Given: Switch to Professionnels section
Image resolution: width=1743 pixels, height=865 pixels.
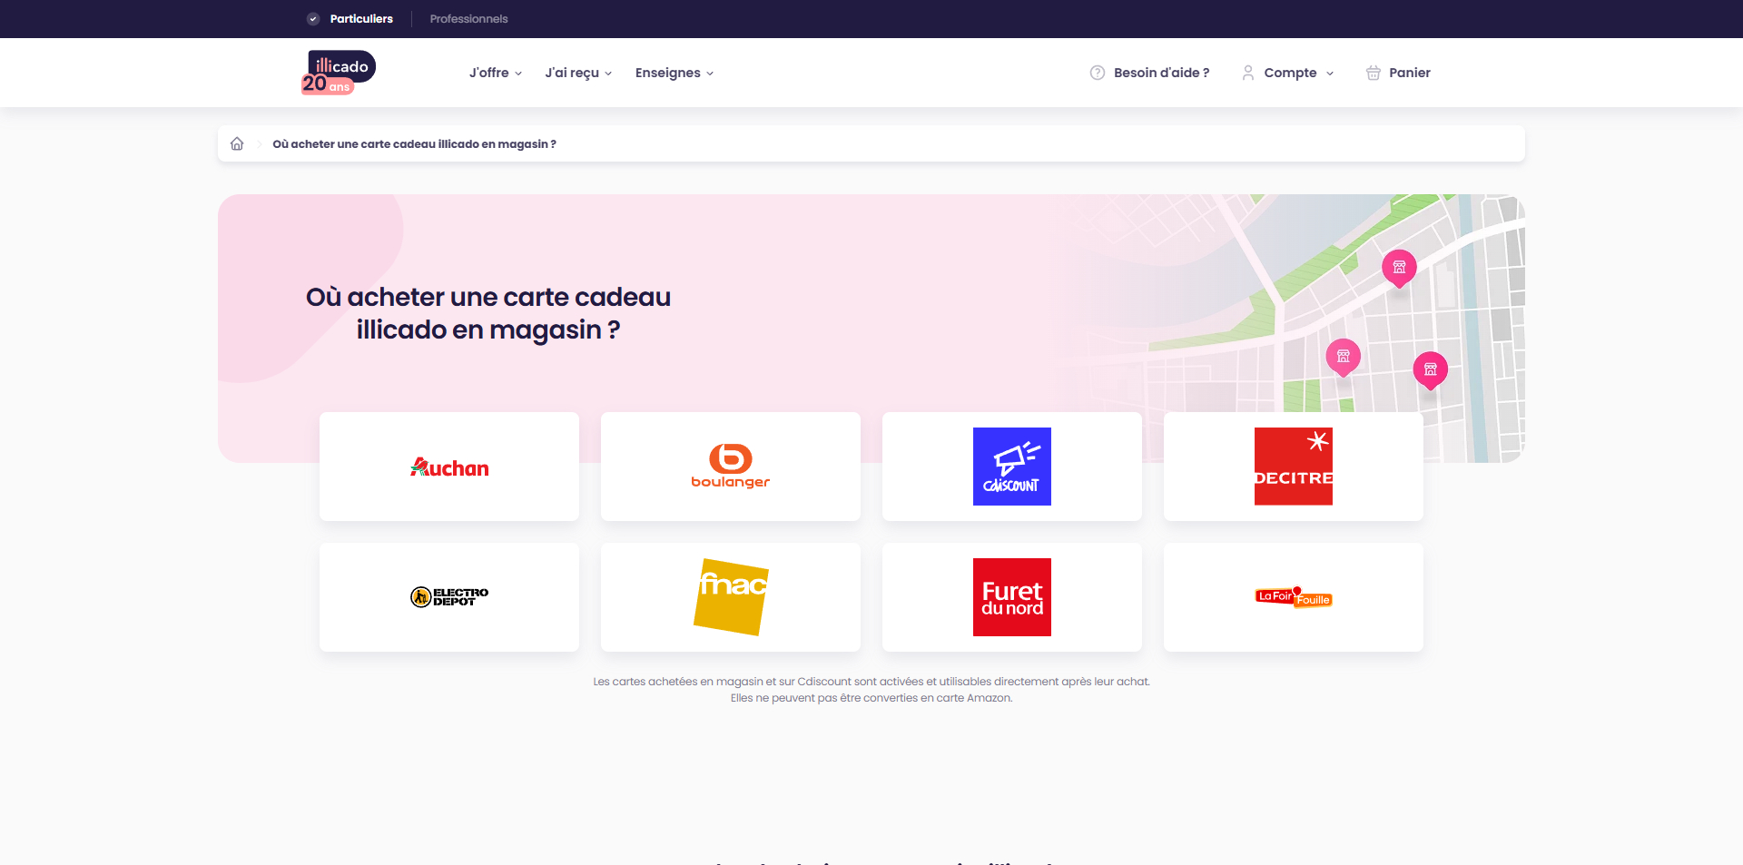Looking at the screenshot, I should pyautogui.click(x=468, y=19).
